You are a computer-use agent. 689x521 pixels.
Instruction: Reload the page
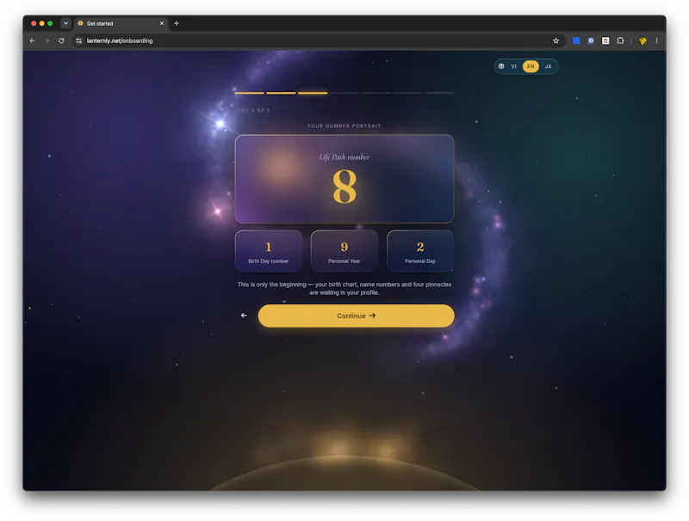point(61,40)
